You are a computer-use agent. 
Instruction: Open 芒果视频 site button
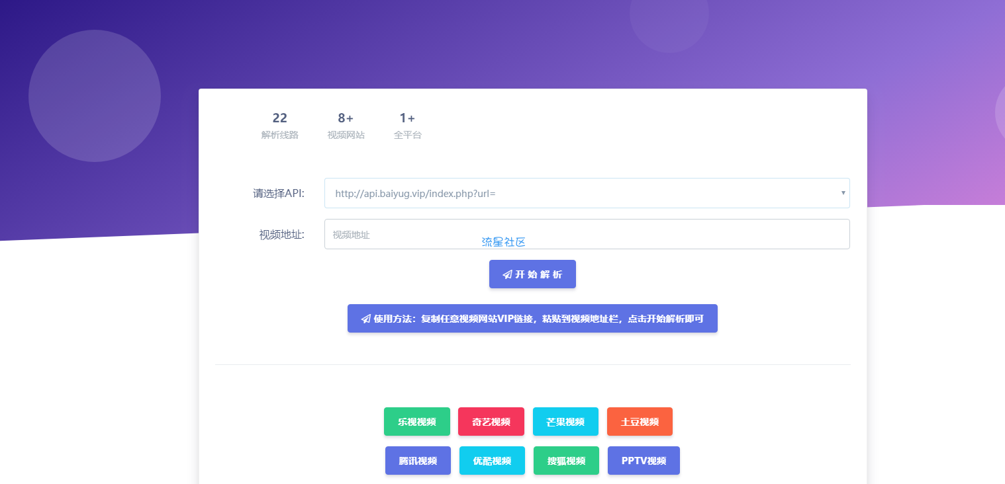[x=565, y=422]
